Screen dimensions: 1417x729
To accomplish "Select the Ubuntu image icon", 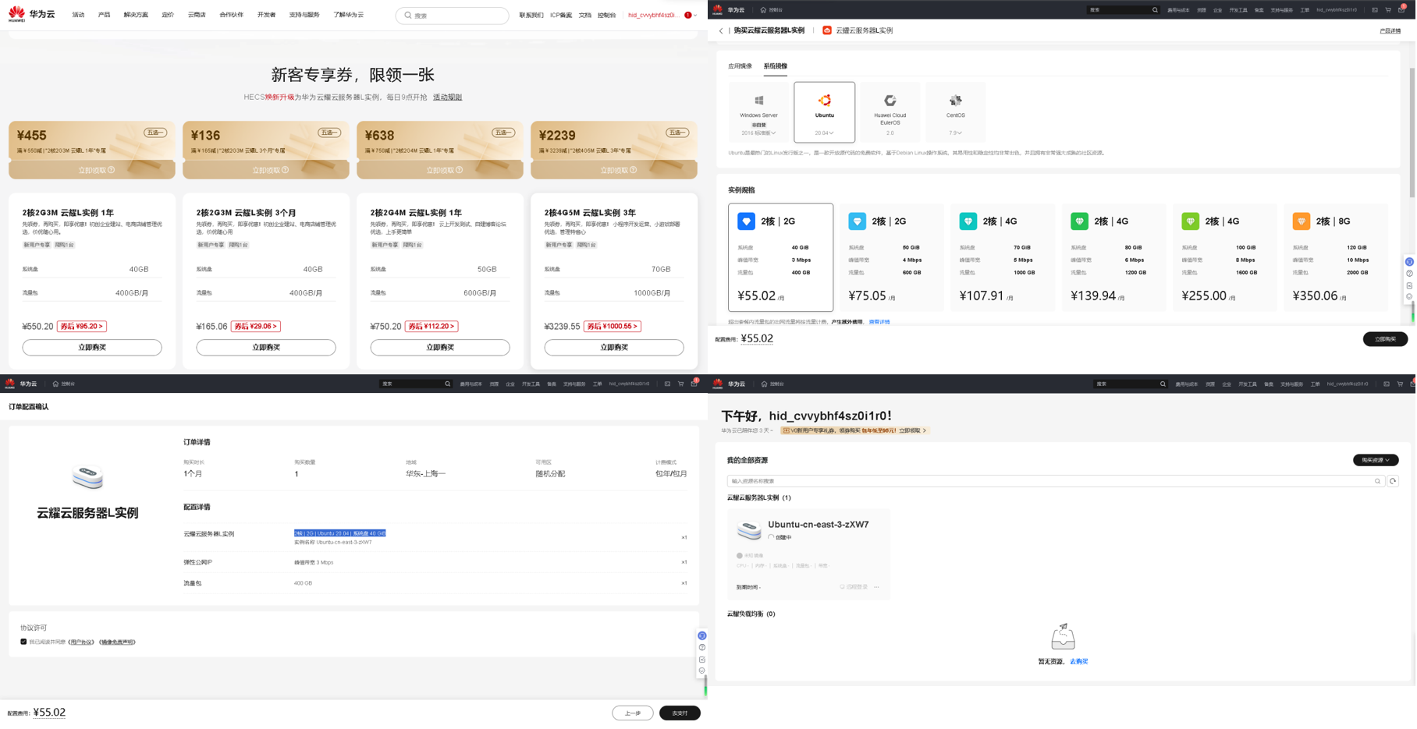I will 824,101.
